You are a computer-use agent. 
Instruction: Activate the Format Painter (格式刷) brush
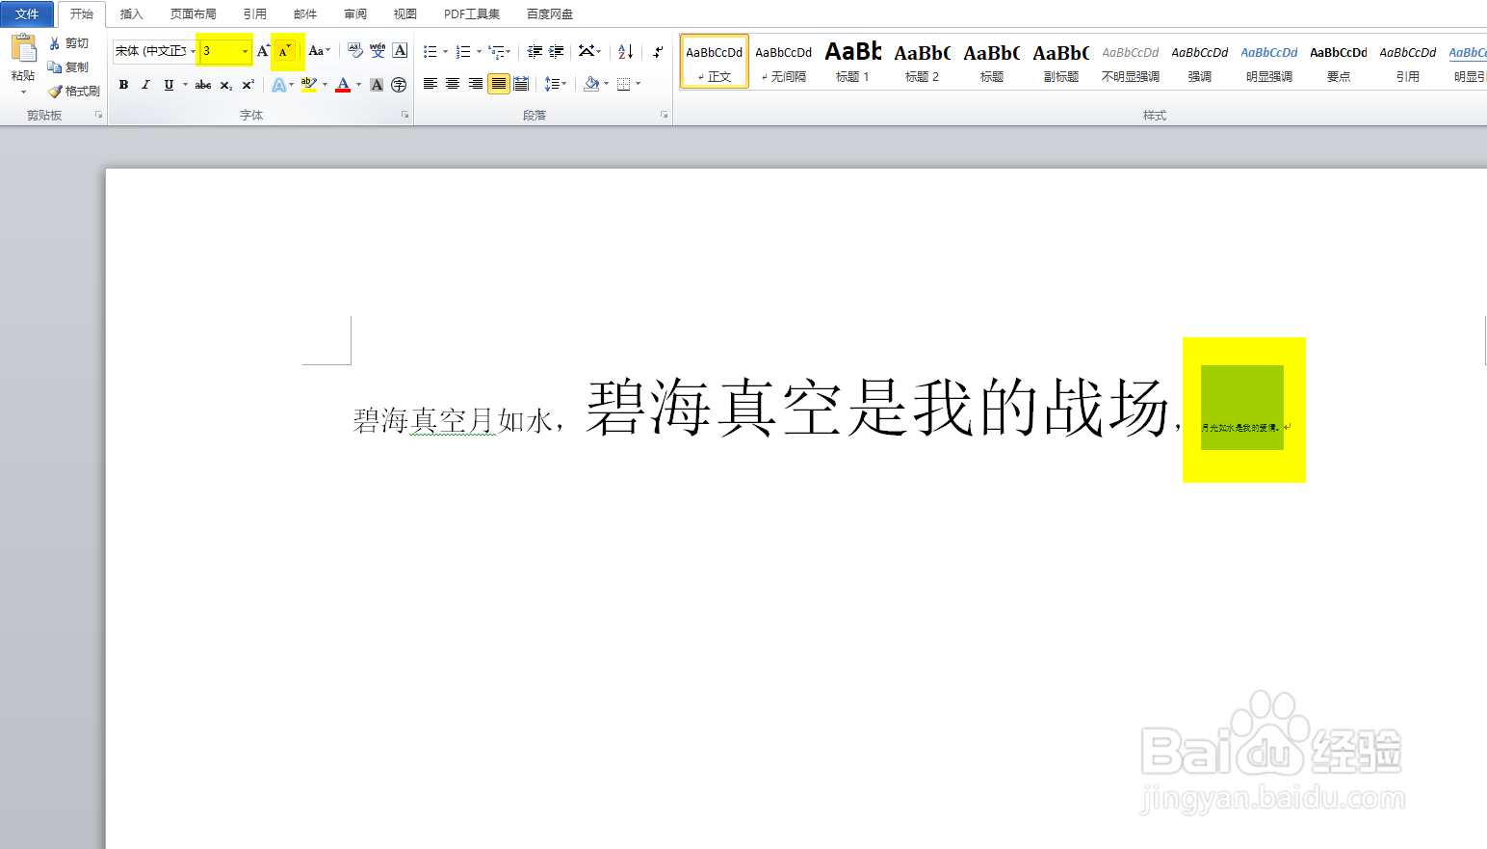74,92
